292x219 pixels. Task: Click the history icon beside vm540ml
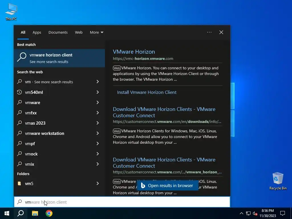pyautogui.click(x=19, y=92)
